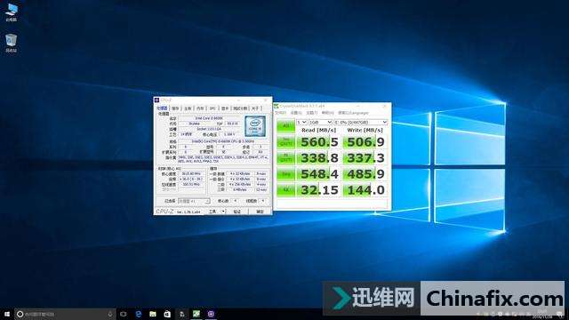Open File Explorer from the taskbar
The height and width of the screenshot is (320, 569).
[x=153, y=314]
